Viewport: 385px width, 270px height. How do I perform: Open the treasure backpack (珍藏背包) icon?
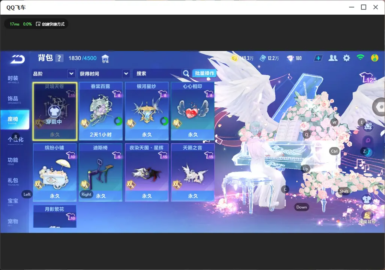[x=367, y=217]
